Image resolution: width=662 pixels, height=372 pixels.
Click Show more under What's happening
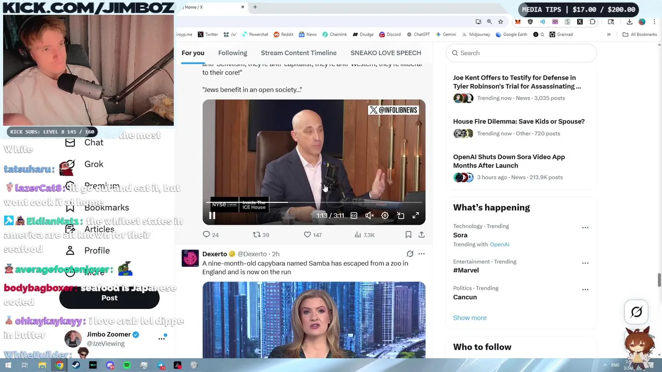click(x=470, y=318)
